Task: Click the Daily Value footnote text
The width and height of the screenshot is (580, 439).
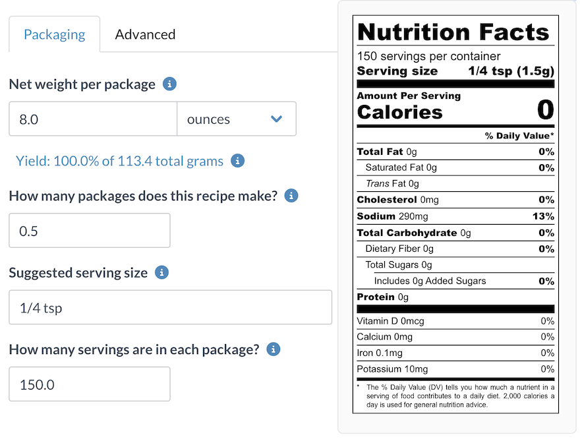Action: pyautogui.click(x=459, y=396)
